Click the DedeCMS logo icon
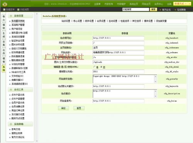This screenshot has height=143, width=193. tap(5, 4)
